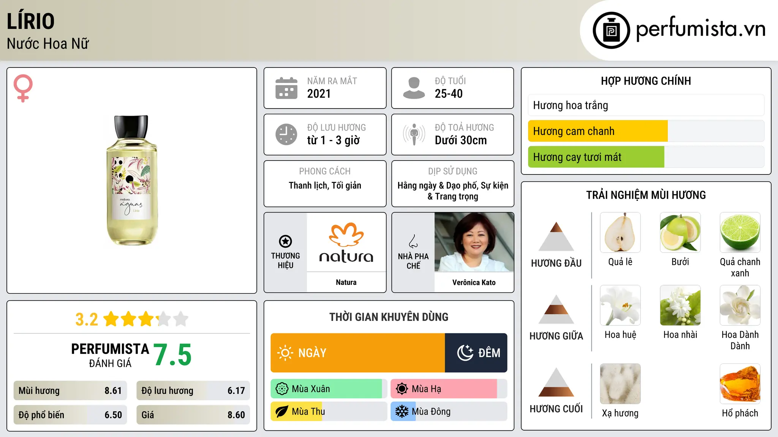Viewport: 778px width, 437px height.
Task: Click the base notes pyramid icon
Action: 556,382
